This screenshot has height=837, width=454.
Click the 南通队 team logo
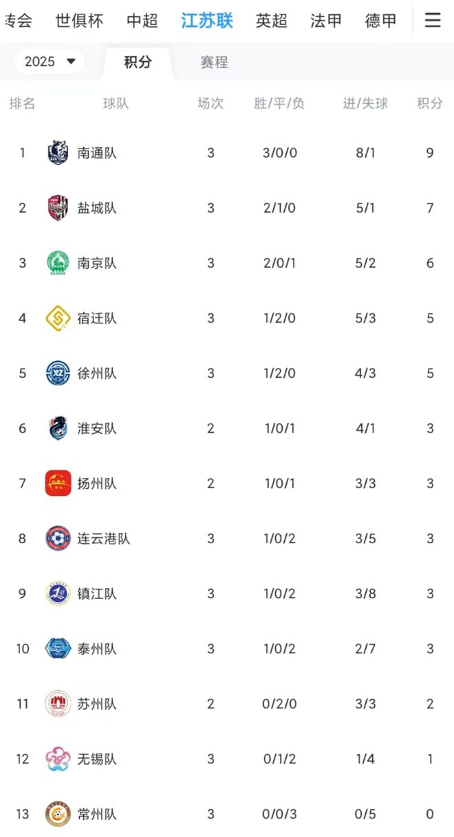pyautogui.click(x=58, y=153)
